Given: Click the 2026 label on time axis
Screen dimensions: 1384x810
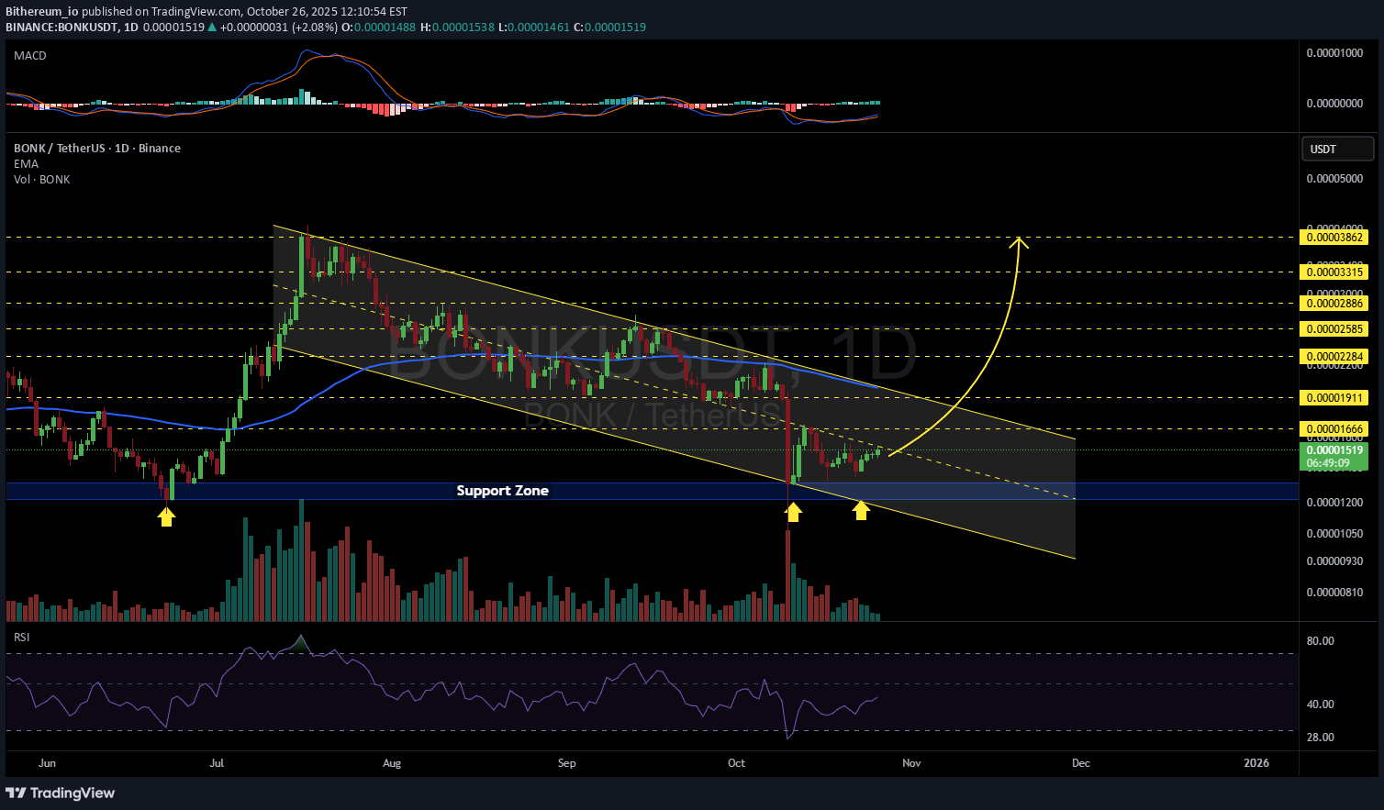Looking at the screenshot, I should click(x=1256, y=763).
